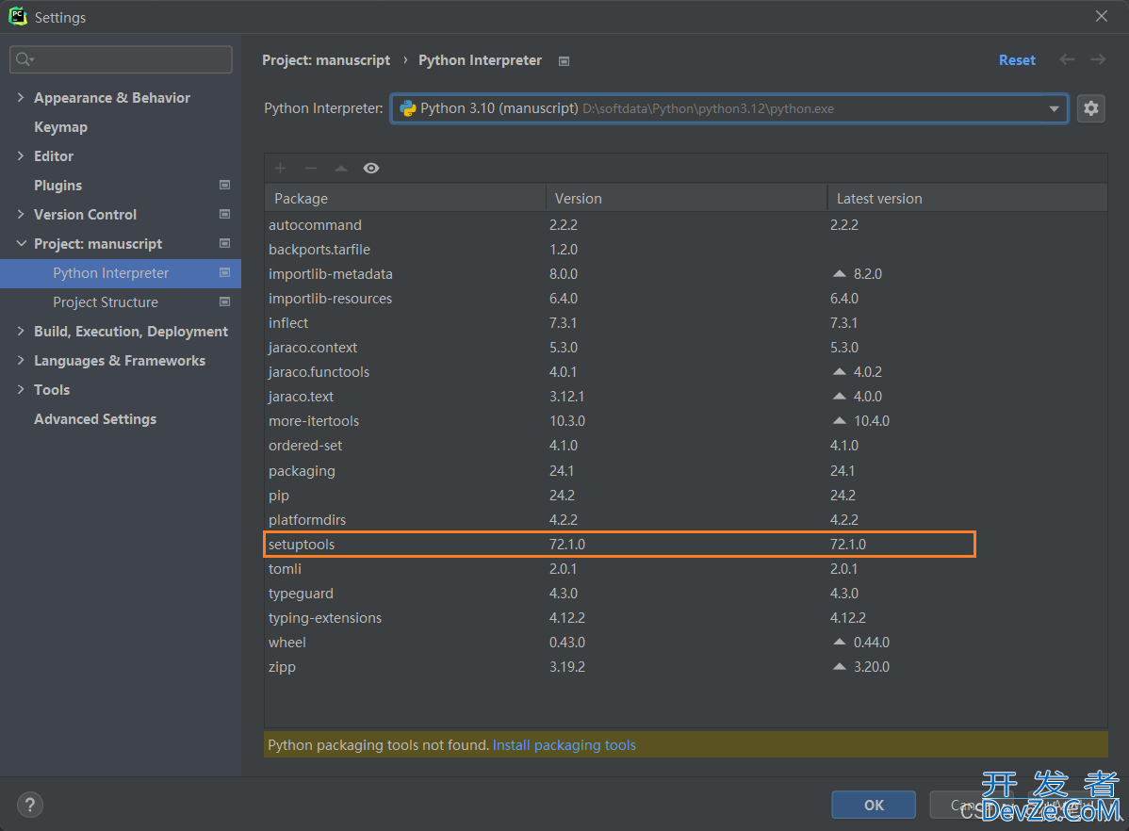Open the Python Interpreter dropdown

coord(1054,108)
